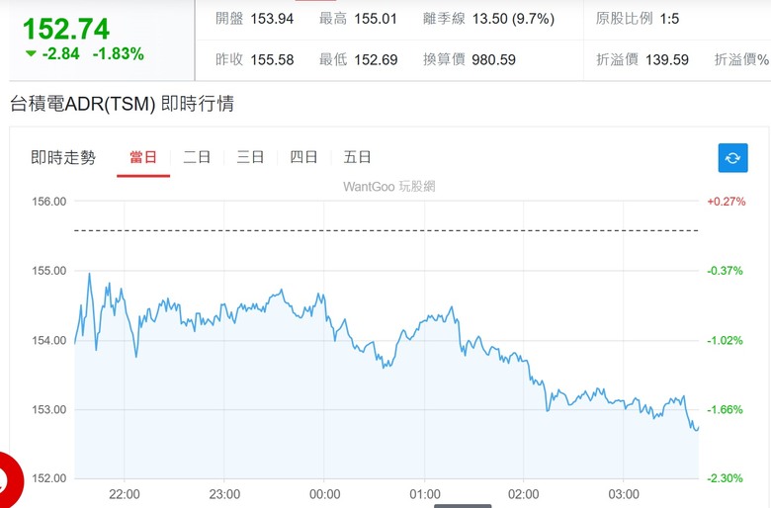Click the 折溢價 139.59 value

pyautogui.click(x=667, y=60)
